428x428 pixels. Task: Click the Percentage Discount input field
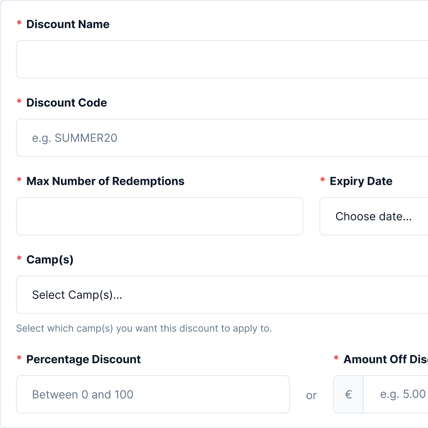153,394
